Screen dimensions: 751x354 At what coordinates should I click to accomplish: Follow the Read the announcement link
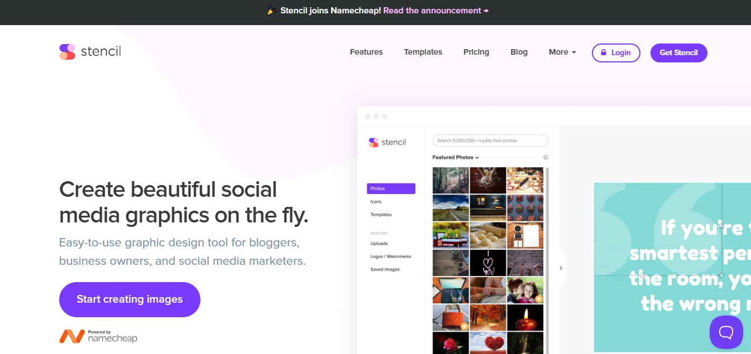(436, 11)
